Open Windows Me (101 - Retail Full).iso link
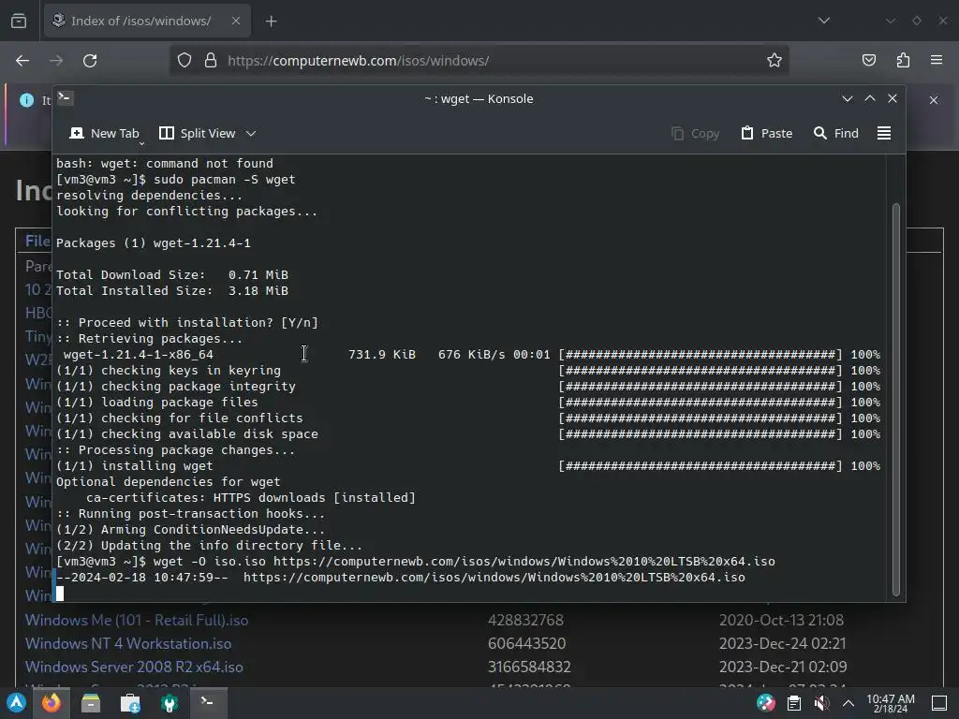 coord(137,620)
